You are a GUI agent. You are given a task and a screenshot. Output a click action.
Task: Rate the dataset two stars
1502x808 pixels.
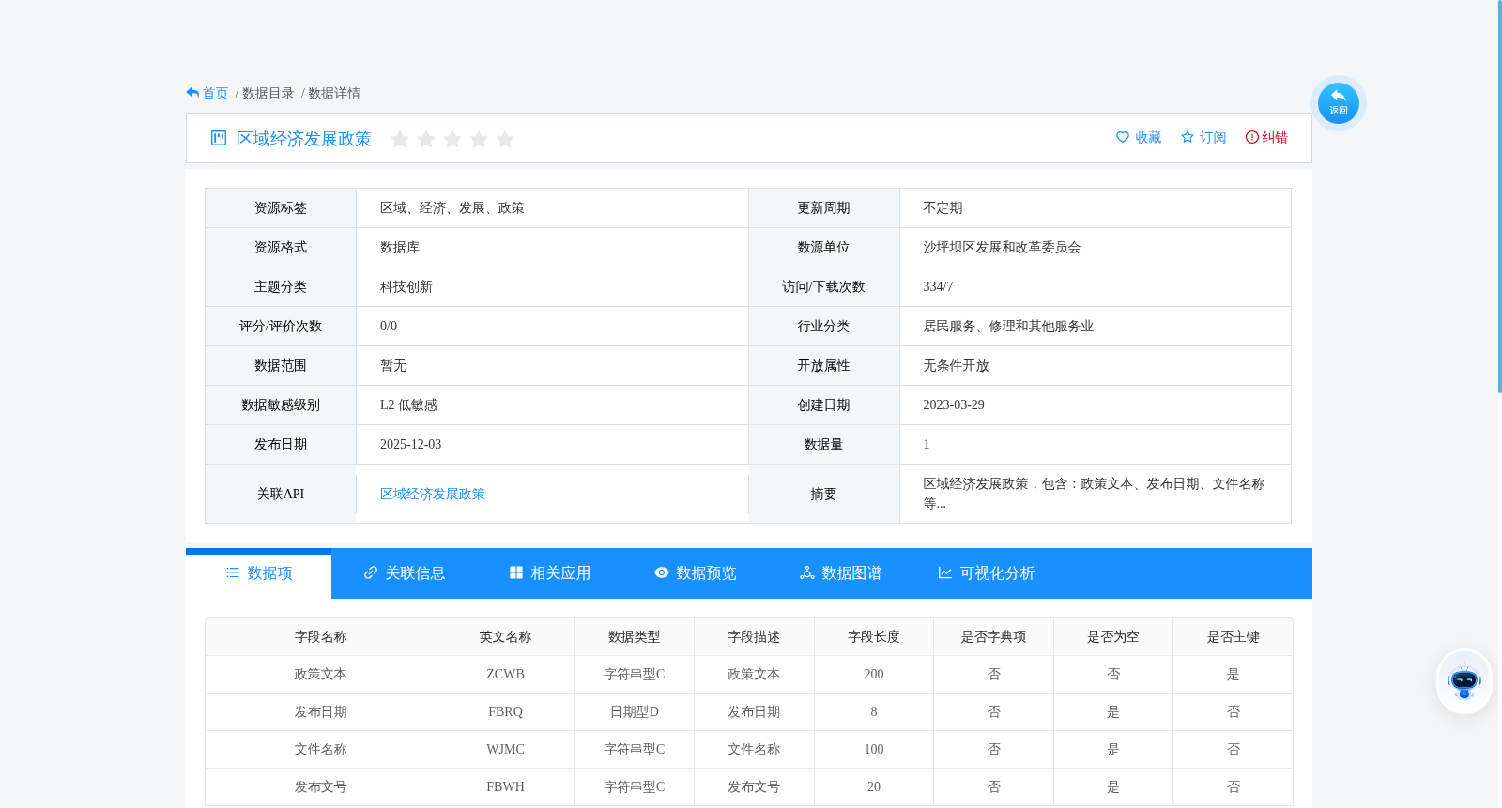pos(426,139)
